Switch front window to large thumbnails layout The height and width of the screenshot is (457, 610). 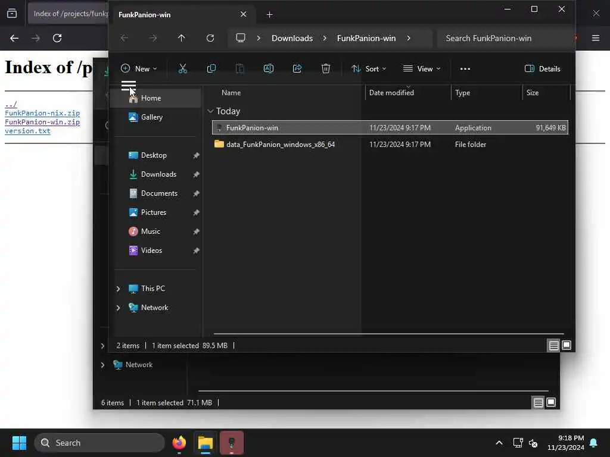click(x=567, y=345)
